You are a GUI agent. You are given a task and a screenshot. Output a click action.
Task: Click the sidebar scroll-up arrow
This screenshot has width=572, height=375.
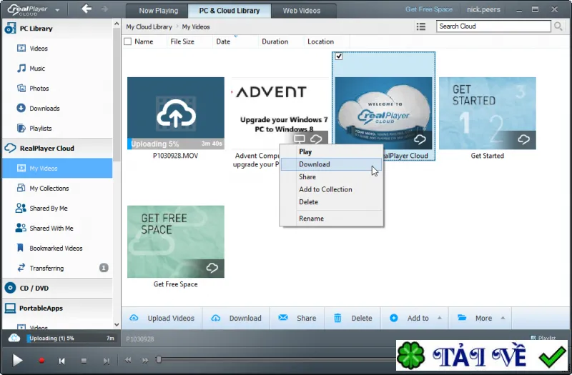pyautogui.click(x=117, y=24)
